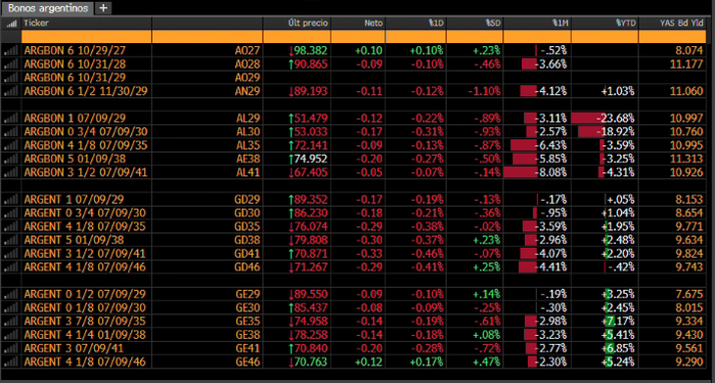Click signal bars icon beside ARGBON 1 07/09/29
Screen dimensions: 715x383
12,119
